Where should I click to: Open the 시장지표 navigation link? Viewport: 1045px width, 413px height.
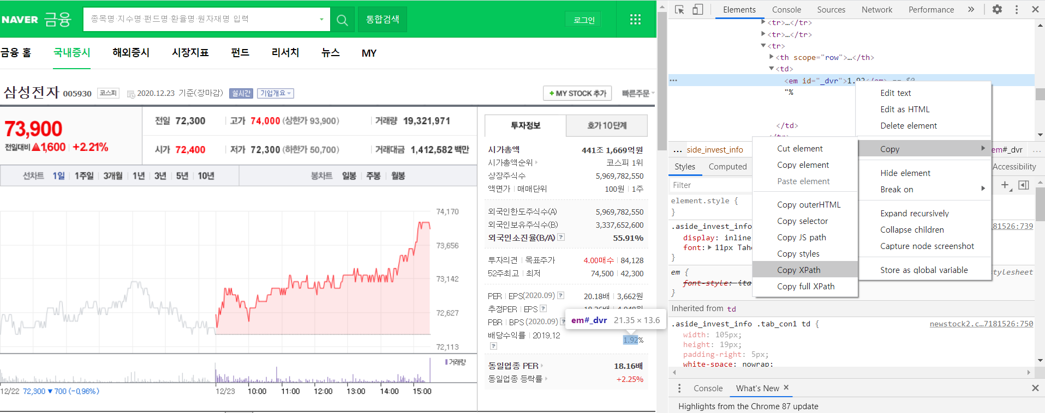point(190,53)
